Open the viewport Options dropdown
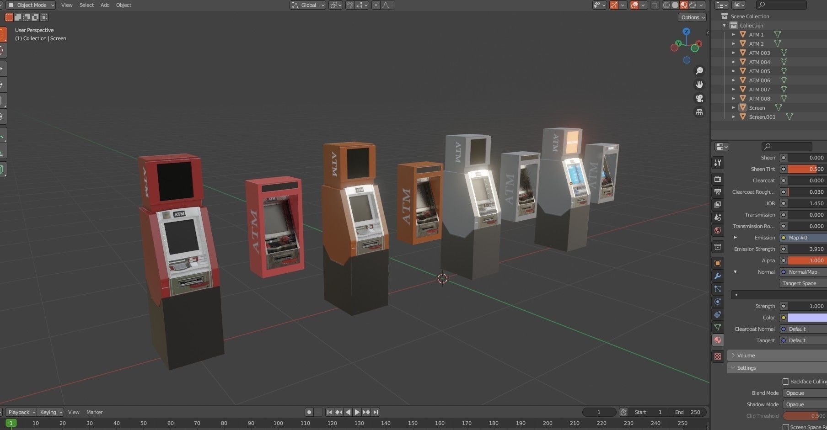The image size is (827, 430). point(693,17)
